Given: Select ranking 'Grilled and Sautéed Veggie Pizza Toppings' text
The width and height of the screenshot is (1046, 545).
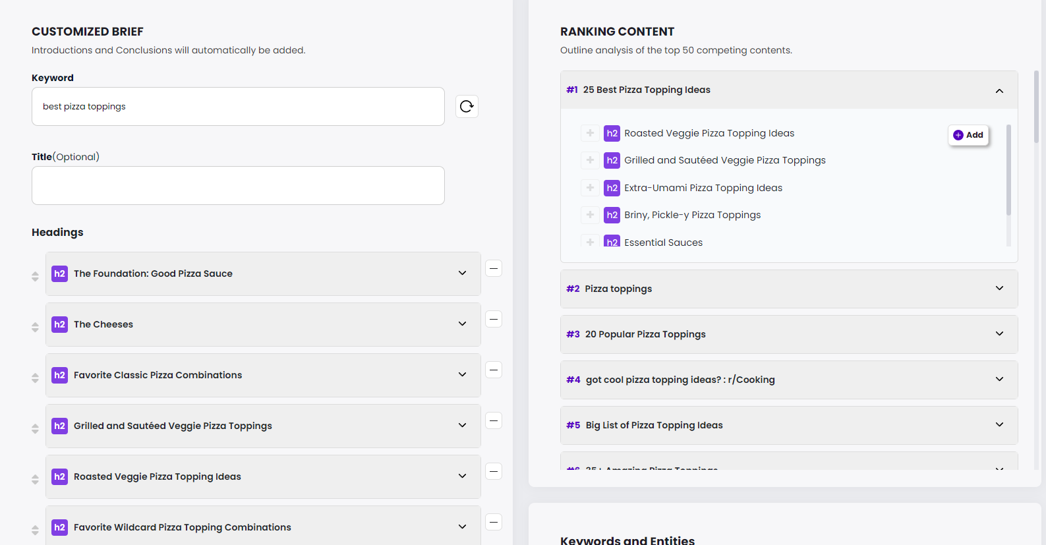Looking at the screenshot, I should click(x=725, y=160).
